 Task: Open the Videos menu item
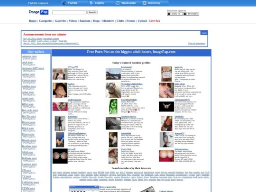click(73, 21)
